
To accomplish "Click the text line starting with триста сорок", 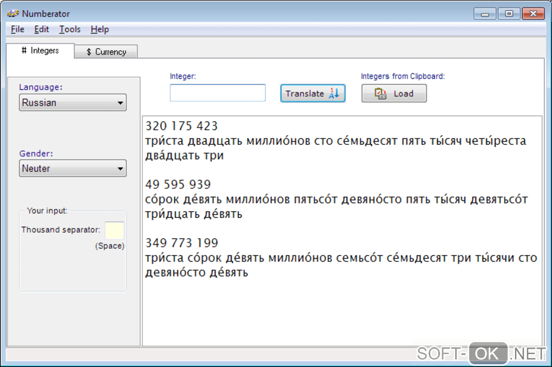I will (x=341, y=257).
